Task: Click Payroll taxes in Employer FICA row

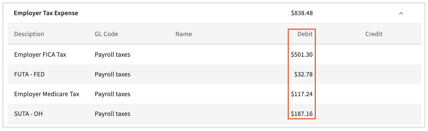Action: [x=112, y=55]
